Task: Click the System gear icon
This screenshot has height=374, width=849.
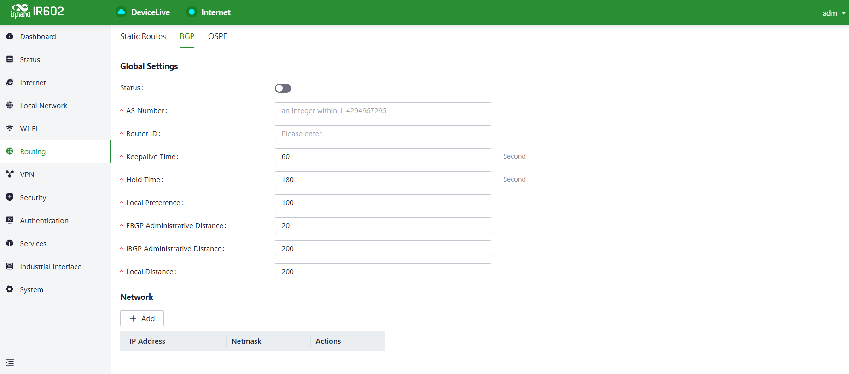Action: [10, 289]
